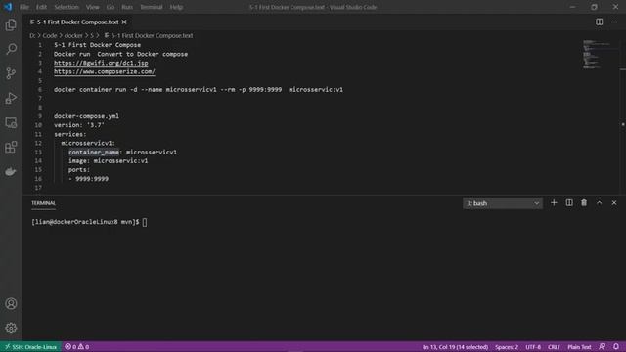
Task: Open the Edit menu
Action: (x=41, y=7)
